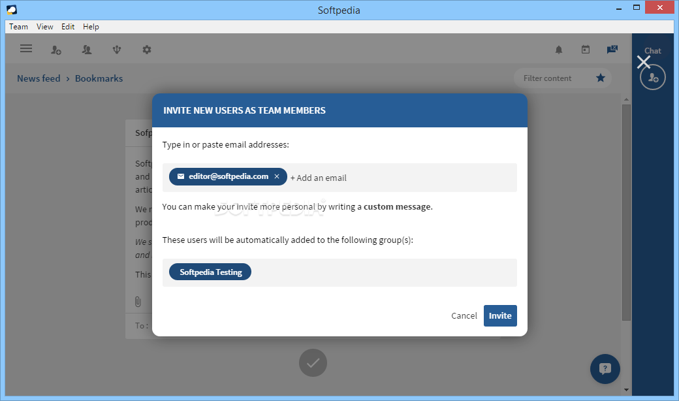Screen dimensions: 679x401
Task: Open the Edit menu
Action: (x=67, y=26)
